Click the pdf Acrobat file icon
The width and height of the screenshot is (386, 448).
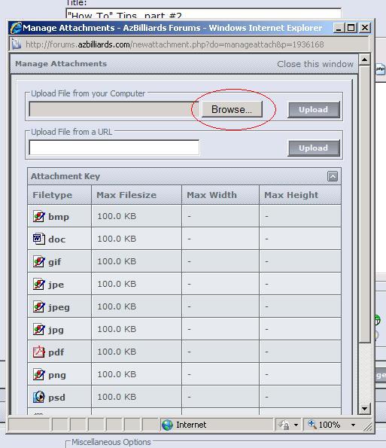click(39, 352)
